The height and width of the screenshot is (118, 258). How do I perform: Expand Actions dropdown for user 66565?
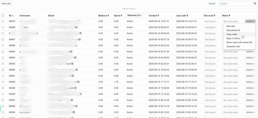(250, 52)
